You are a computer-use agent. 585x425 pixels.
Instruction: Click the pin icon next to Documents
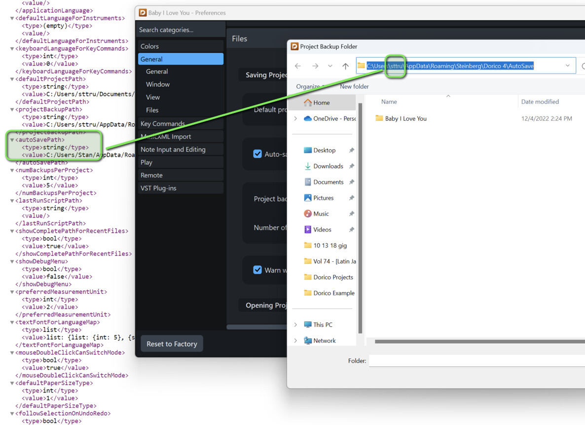352,182
